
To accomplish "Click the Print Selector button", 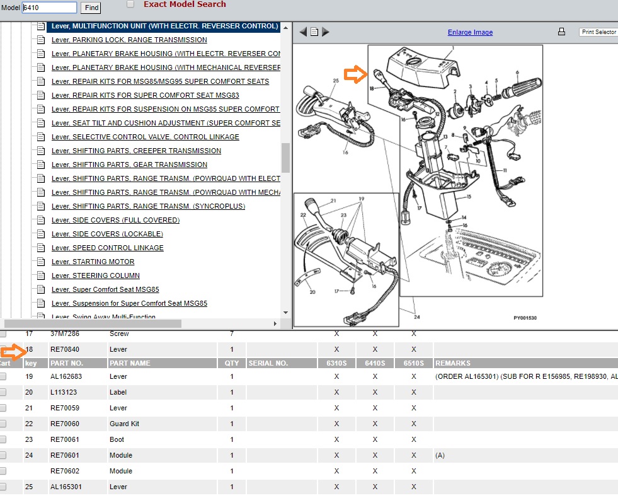I will tap(598, 32).
